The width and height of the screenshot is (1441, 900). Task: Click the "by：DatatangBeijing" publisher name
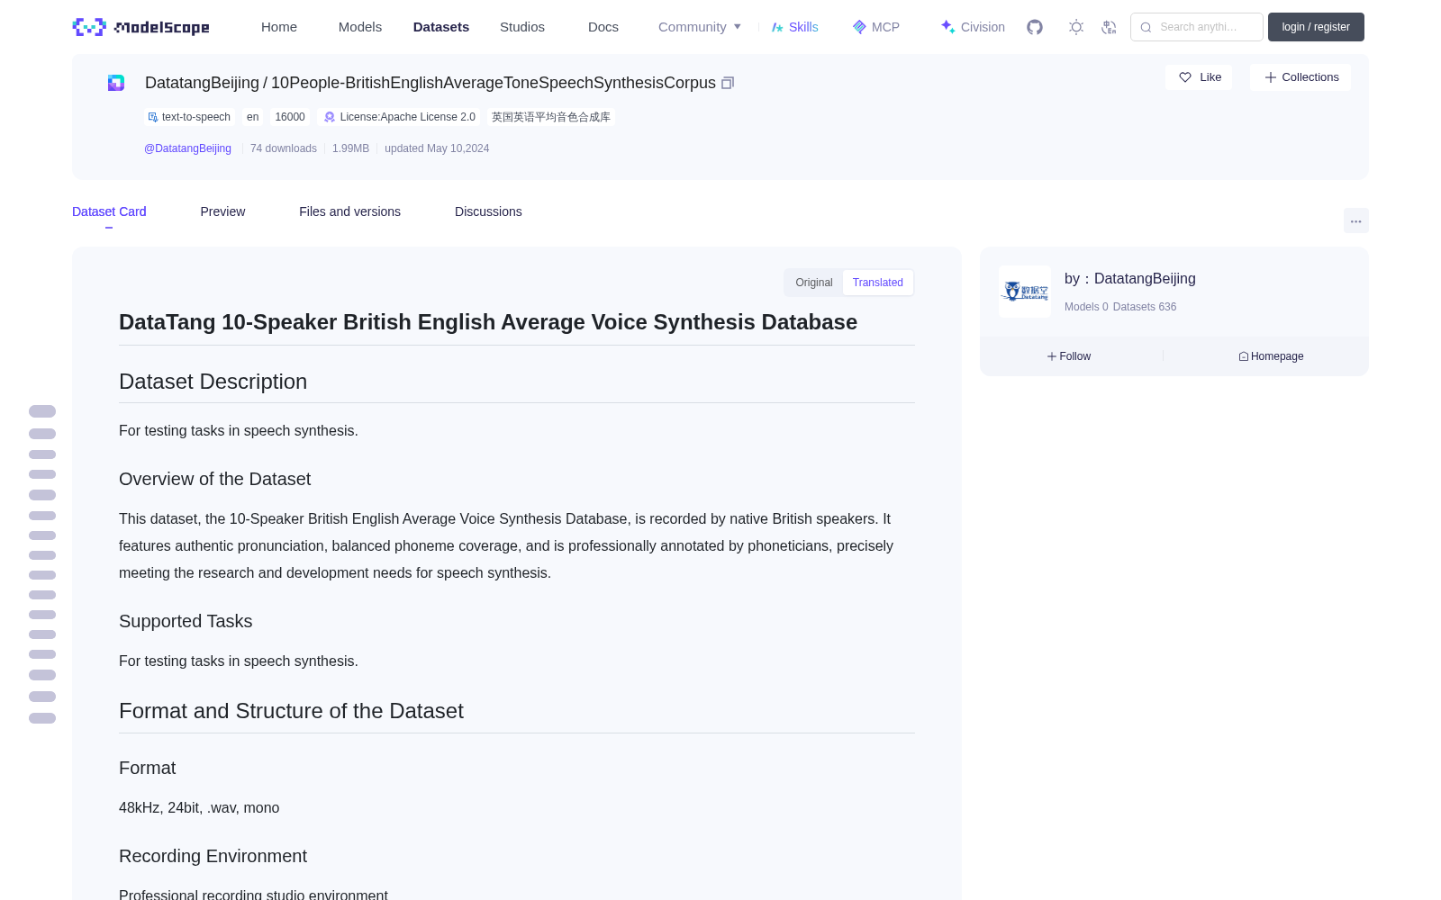pyautogui.click(x=1130, y=279)
